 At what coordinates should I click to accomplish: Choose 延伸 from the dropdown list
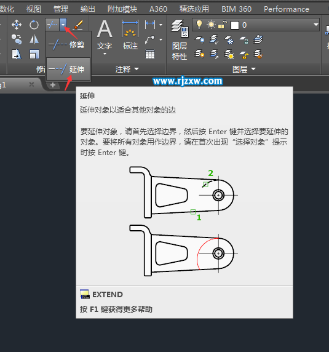tap(68, 69)
